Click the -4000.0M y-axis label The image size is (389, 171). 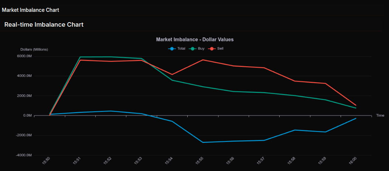coord(24,155)
